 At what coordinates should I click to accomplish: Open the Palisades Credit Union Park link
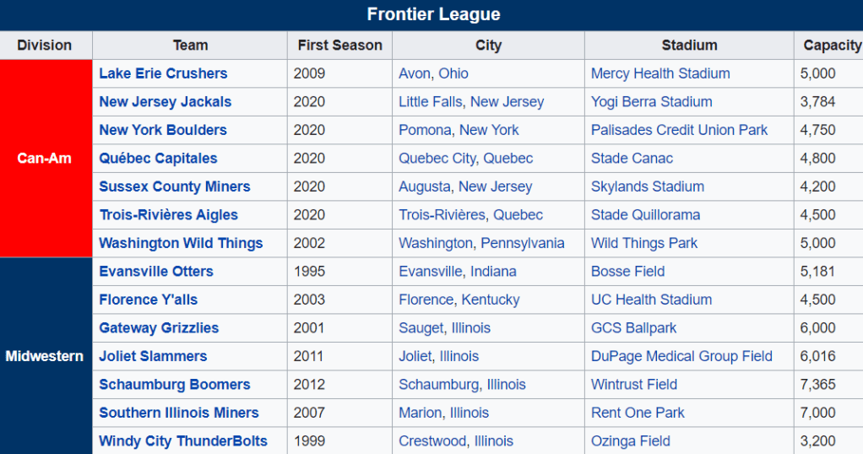679,130
